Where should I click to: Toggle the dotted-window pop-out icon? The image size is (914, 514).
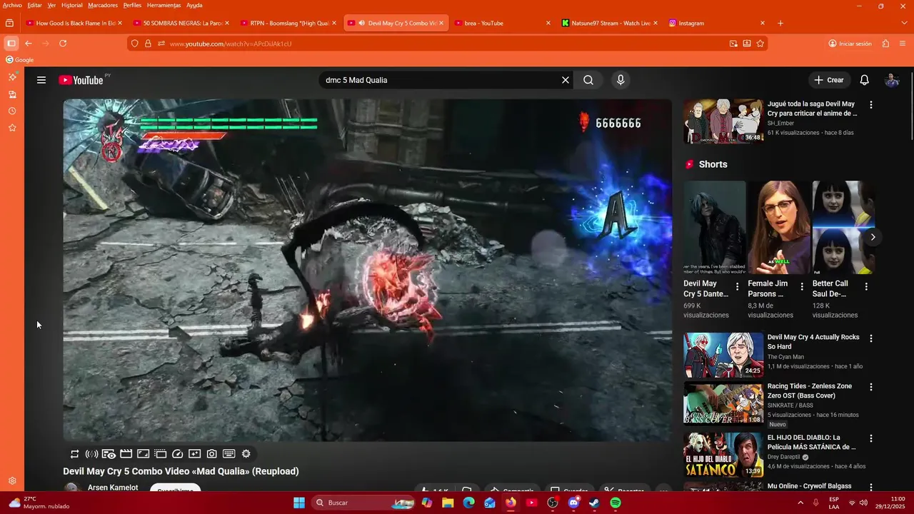[x=161, y=454]
